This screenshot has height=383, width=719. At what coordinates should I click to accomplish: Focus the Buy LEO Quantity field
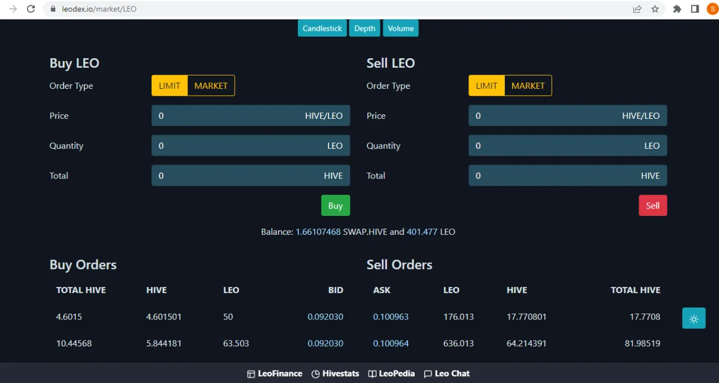coord(251,145)
